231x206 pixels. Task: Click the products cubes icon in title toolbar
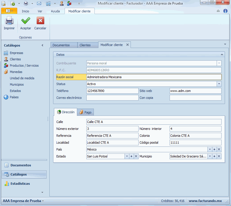(x=69, y=3)
